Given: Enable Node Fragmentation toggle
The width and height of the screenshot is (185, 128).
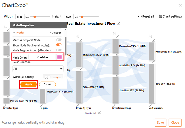Looking at the screenshot, I should (x=59, y=50).
